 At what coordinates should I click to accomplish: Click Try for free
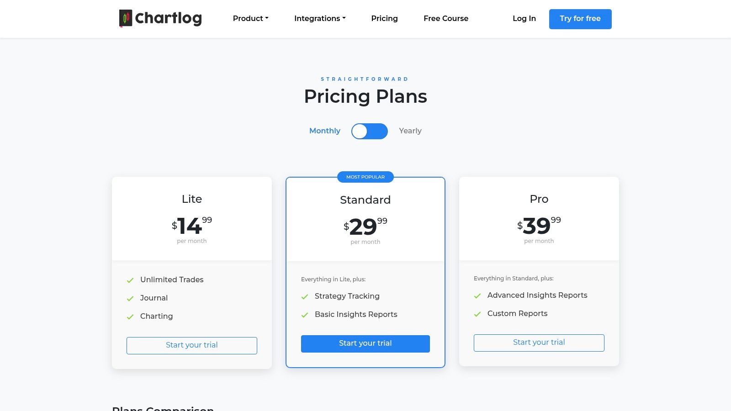click(580, 19)
